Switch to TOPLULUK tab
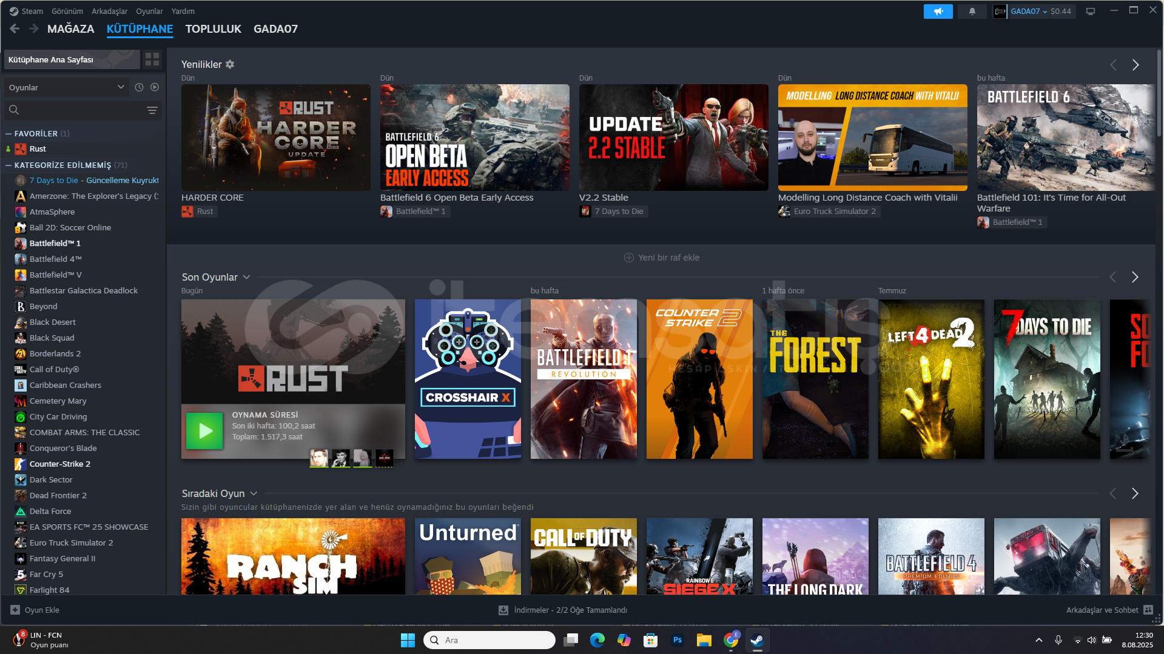The image size is (1164, 654). click(213, 28)
